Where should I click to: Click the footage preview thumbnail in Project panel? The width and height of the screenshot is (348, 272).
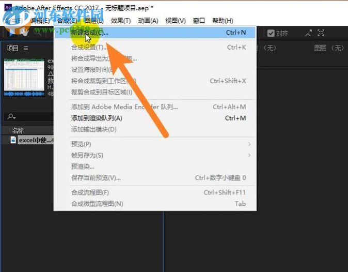click(x=24, y=77)
